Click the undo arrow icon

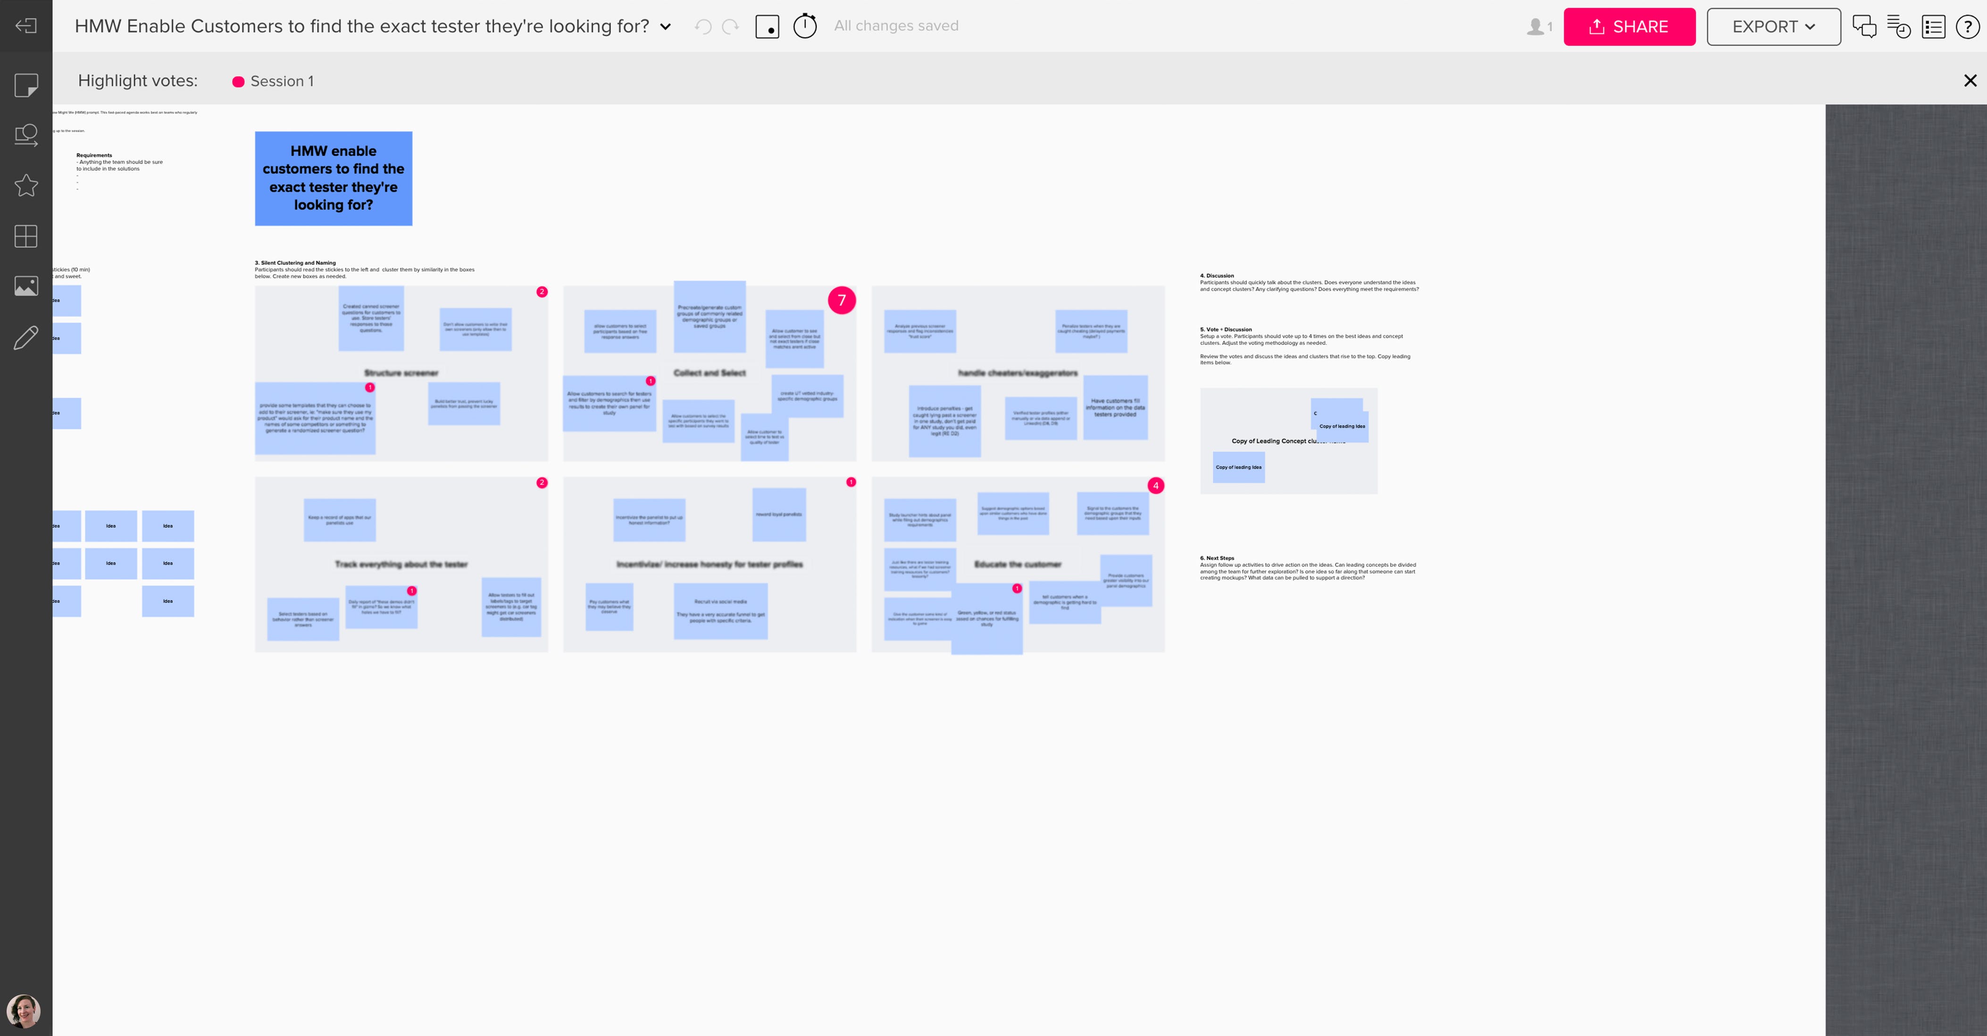[x=703, y=26]
